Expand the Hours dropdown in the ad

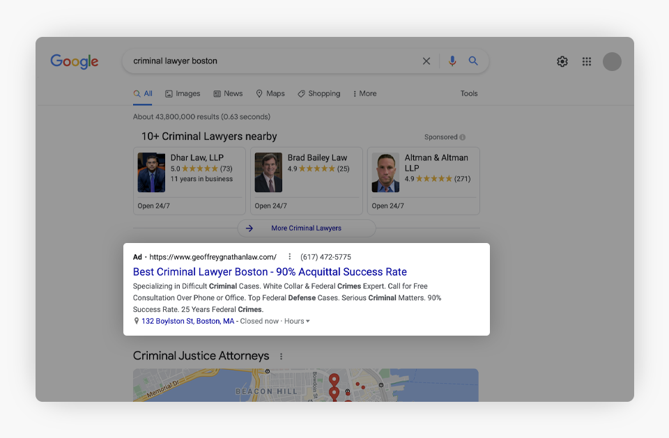point(297,321)
